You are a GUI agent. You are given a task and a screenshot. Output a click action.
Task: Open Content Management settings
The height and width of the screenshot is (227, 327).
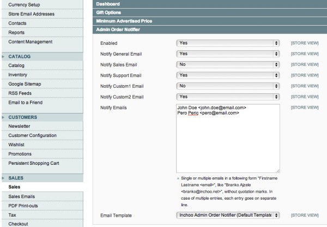click(x=31, y=42)
